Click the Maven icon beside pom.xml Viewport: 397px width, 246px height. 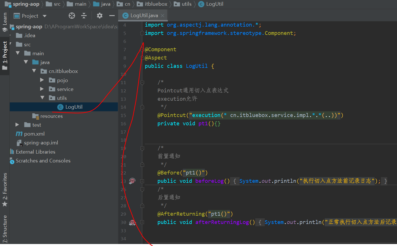tap(19, 134)
